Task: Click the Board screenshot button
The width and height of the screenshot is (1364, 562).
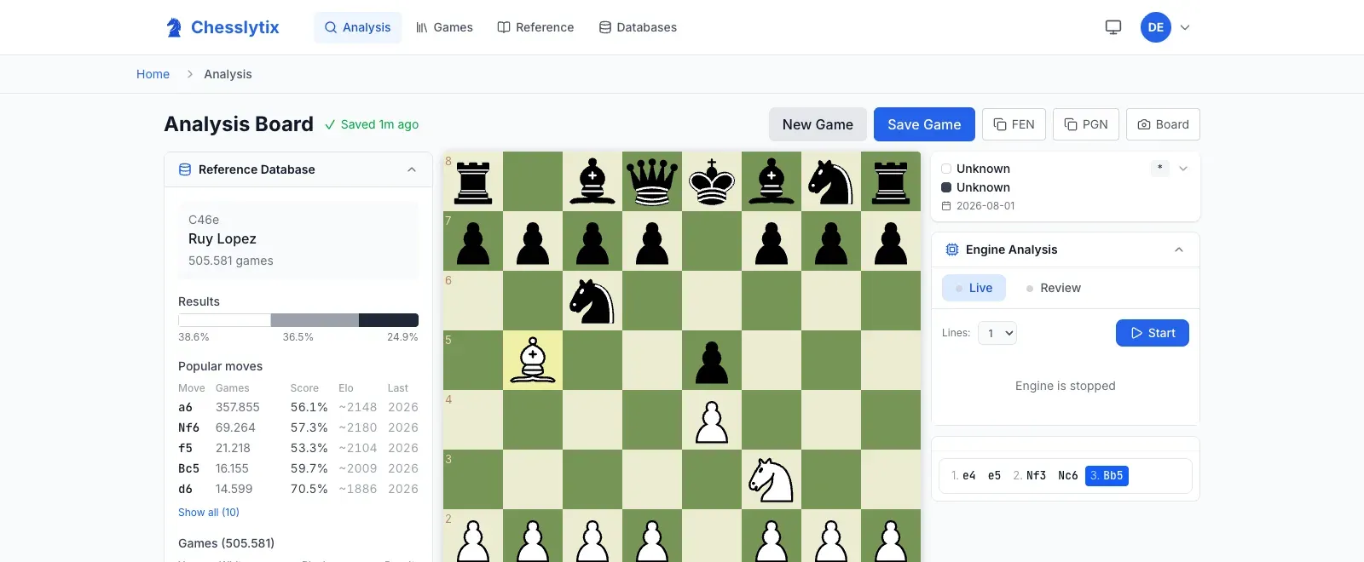Action: [1163, 124]
